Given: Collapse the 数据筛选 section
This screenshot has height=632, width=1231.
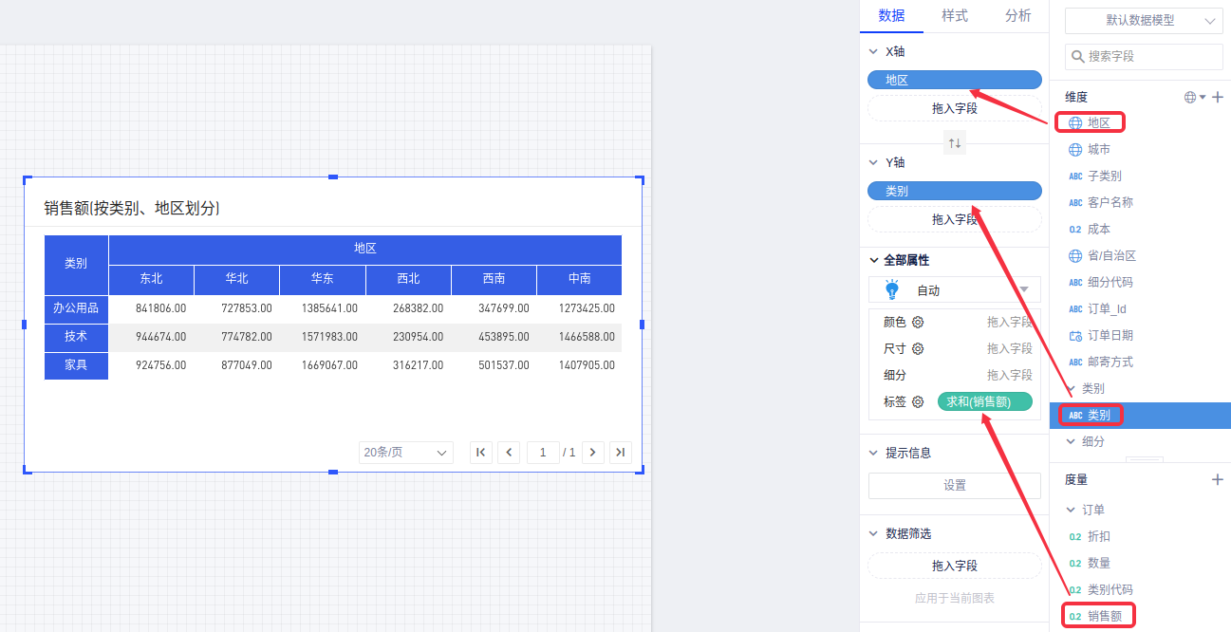Looking at the screenshot, I should pos(874,534).
